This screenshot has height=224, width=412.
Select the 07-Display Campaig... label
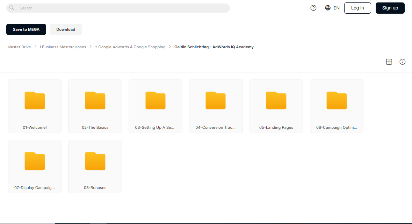pyautogui.click(x=35, y=188)
